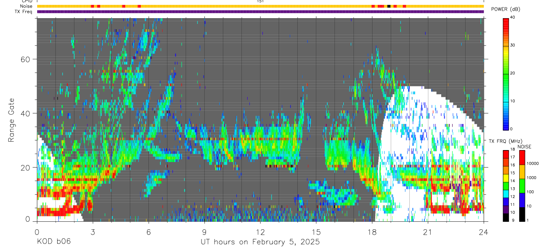Click the "KOD b06" radar beam label
The width and height of the screenshot is (544, 251).
pos(53,242)
